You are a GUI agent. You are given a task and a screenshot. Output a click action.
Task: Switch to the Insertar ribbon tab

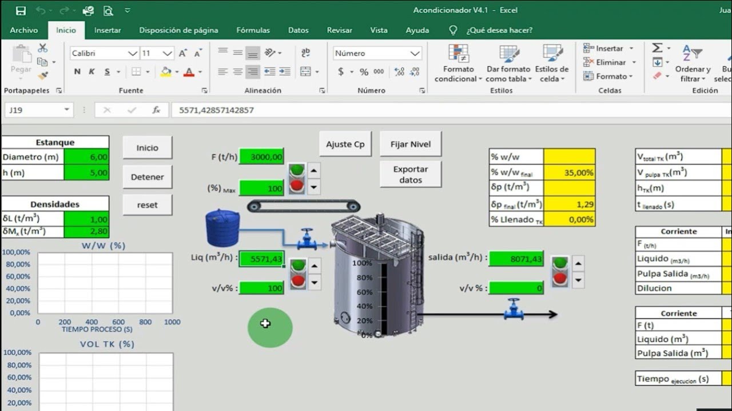[x=108, y=30]
